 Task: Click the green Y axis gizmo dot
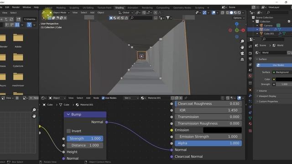(237, 30)
